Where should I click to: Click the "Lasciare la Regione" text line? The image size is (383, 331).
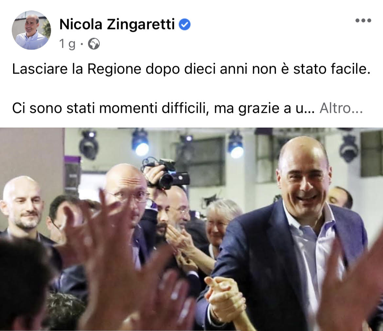click(191, 69)
